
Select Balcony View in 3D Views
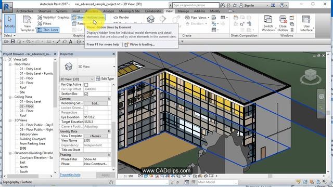pyautogui.click(x=29, y=134)
